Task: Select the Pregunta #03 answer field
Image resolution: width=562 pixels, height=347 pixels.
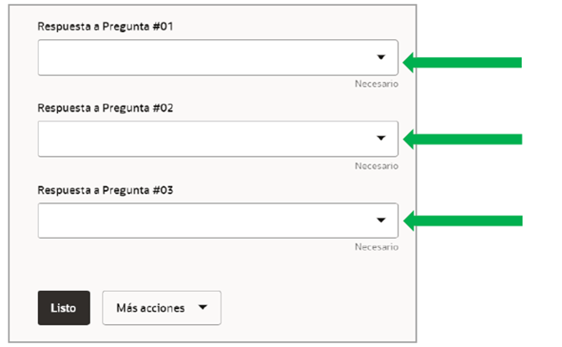Action: point(201,220)
